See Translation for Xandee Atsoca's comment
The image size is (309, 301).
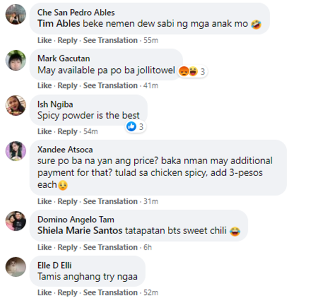point(110,201)
